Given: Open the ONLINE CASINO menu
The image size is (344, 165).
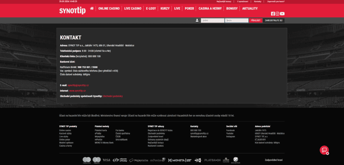Looking at the screenshot, I should tap(109, 8).
